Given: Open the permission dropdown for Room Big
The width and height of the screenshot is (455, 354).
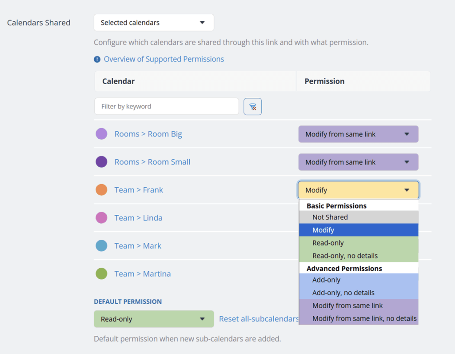Looking at the screenshot, I should click(x=358, y=134).
